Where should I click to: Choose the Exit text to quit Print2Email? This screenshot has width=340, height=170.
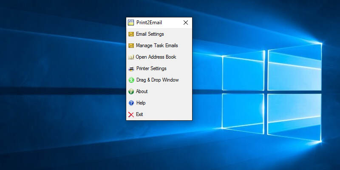point(139,114)
